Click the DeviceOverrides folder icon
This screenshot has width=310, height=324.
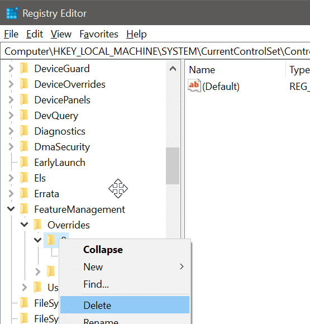point(25,84)
